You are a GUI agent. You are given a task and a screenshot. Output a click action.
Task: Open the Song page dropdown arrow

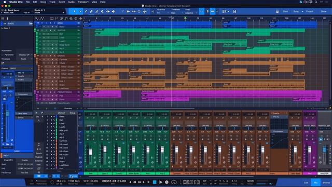tap(302, 11)
